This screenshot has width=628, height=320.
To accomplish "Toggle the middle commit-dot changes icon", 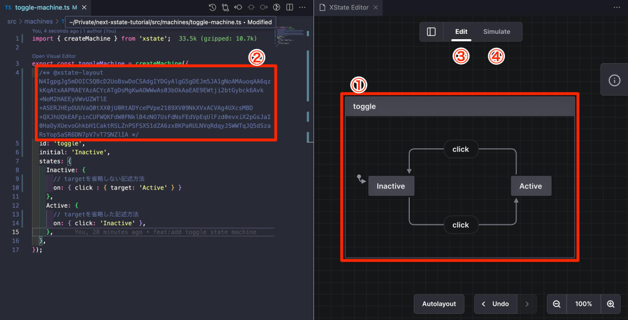I will (x=251, y=7).
